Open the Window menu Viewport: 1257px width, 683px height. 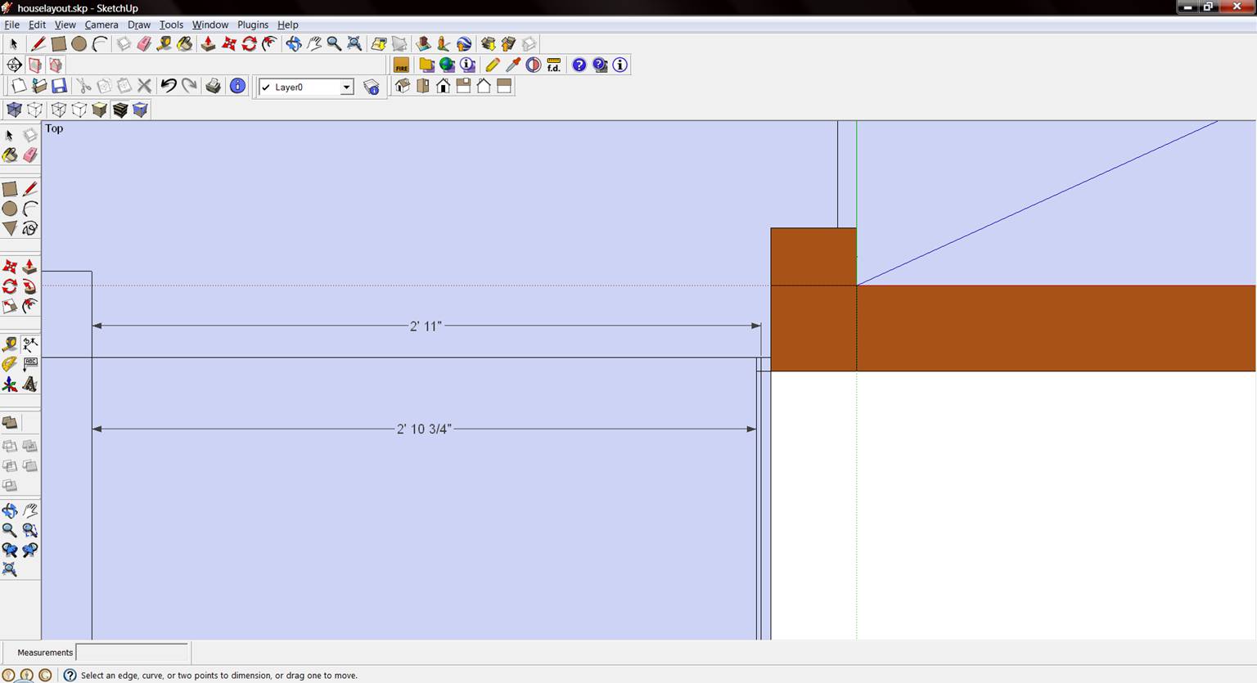(209, 25)
